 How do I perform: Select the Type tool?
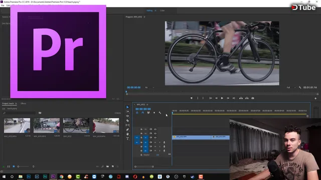[x=127, y=138]
